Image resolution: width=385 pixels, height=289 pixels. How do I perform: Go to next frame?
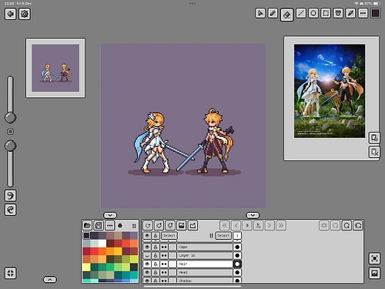tap(269, 225)
